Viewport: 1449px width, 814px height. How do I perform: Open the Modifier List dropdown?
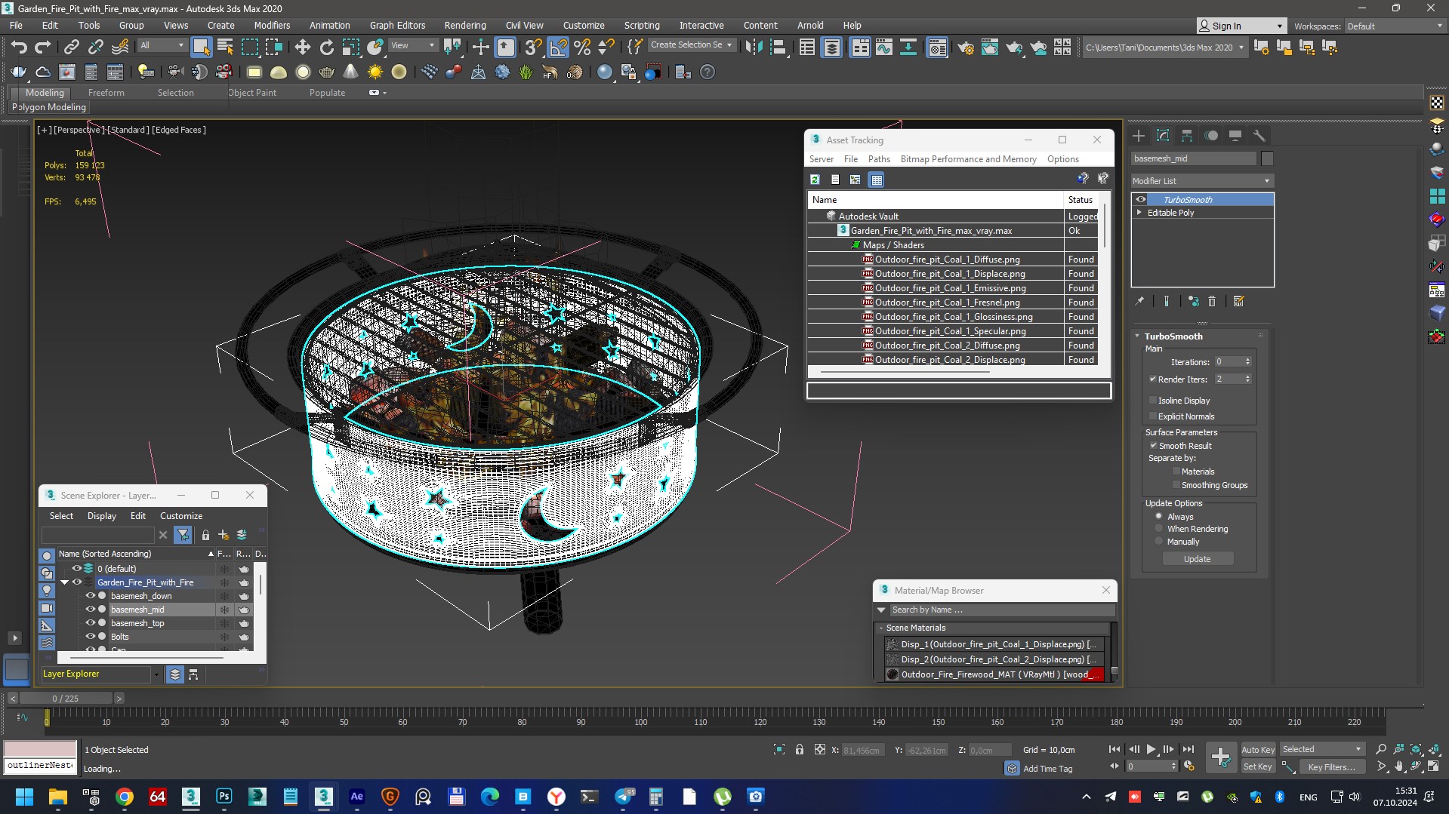point(1202,181)
